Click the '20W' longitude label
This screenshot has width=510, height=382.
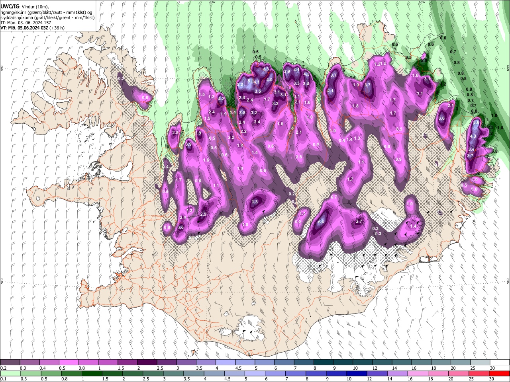(212, 2)
